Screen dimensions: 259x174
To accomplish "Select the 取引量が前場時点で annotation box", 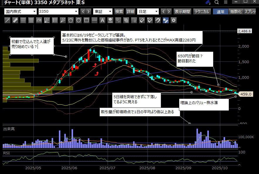I will [140, 112].
